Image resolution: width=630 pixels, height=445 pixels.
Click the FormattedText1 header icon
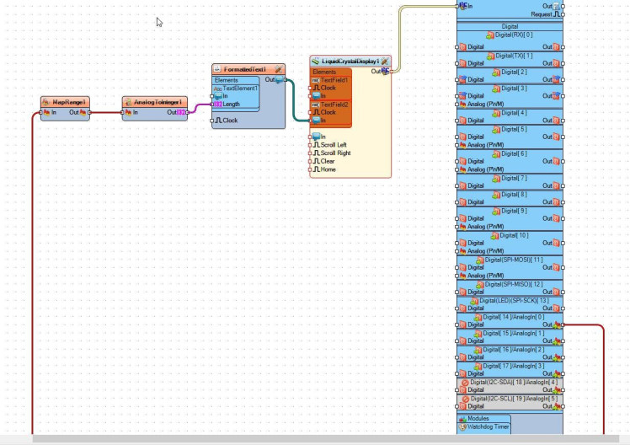pyautogui.click(x=217, y=69)
